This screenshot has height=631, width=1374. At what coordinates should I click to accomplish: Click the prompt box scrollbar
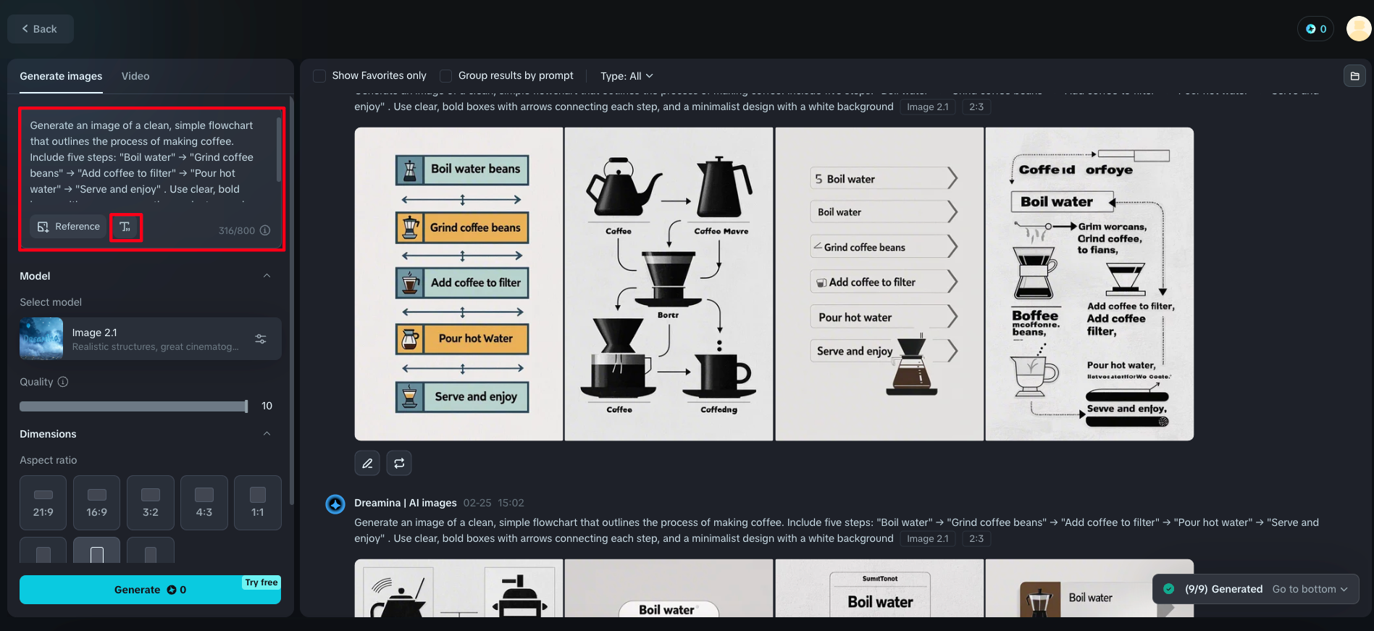279,149
